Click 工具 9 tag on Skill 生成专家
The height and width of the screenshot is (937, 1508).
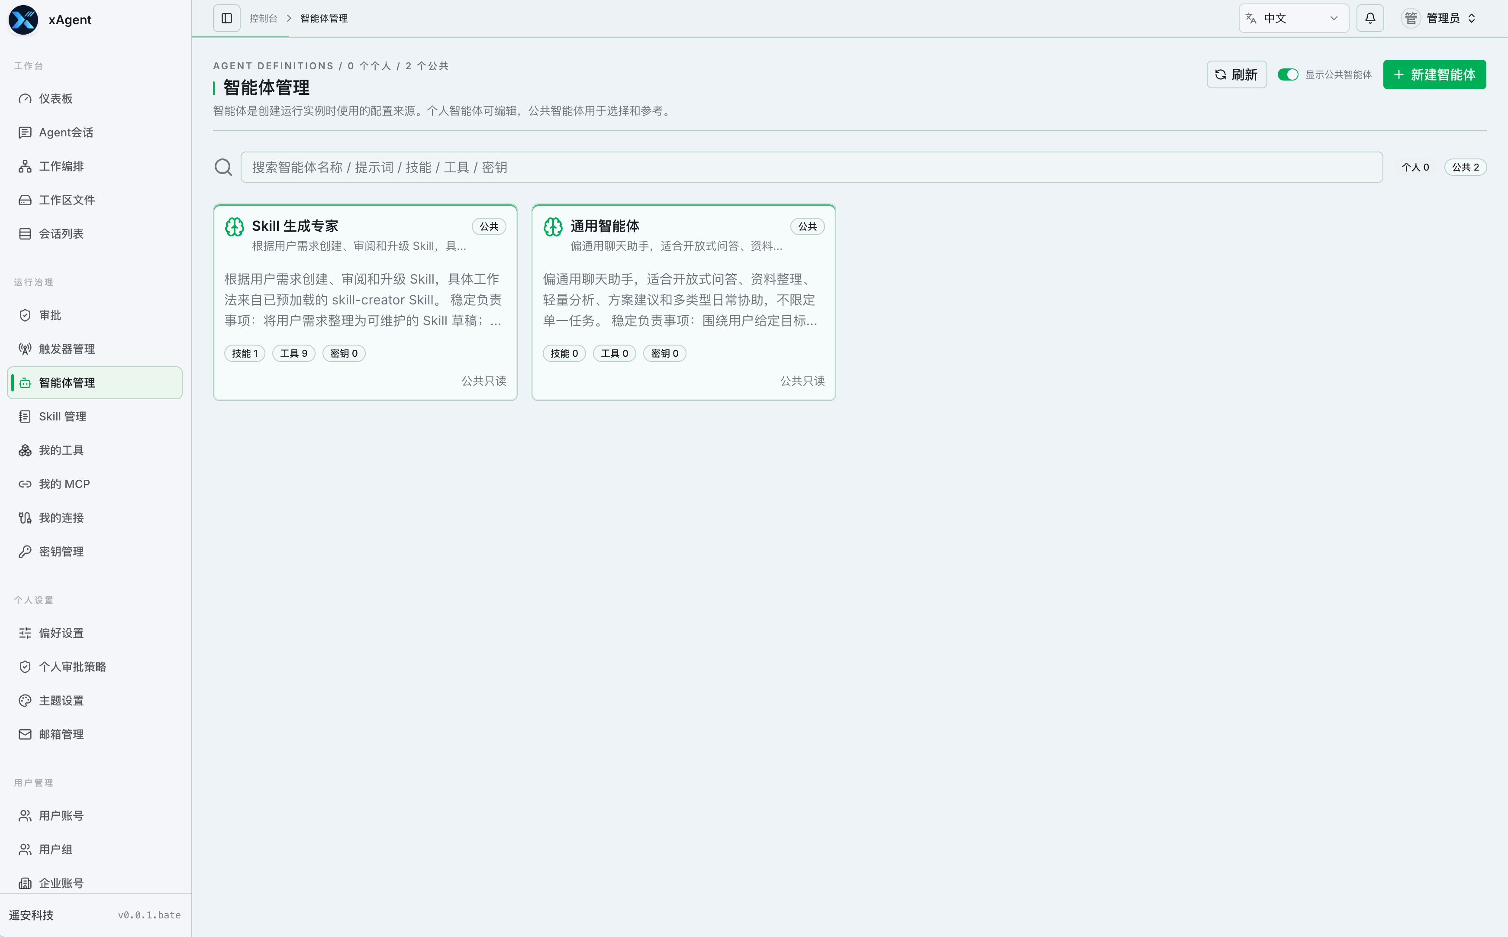pyautogui.click(x=293, y=353)
